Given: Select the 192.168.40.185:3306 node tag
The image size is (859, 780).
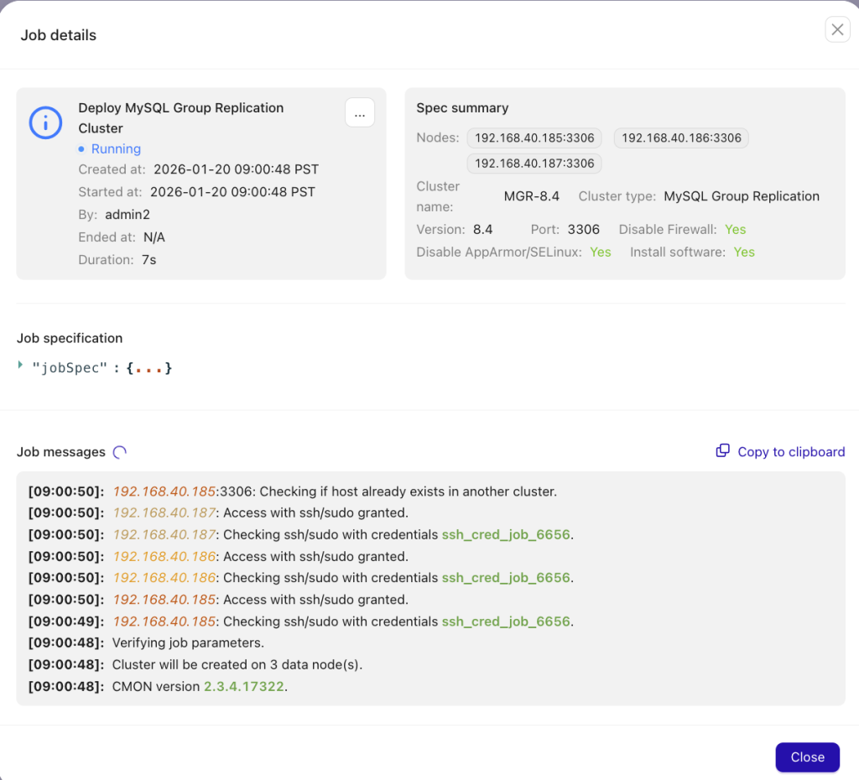Looking at the screenshot, I should pyautogui.click(x=534, y=138).
